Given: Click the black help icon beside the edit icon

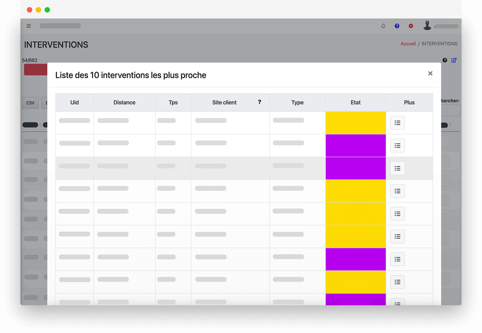Looking at the screenshot, I should [445, 60].
